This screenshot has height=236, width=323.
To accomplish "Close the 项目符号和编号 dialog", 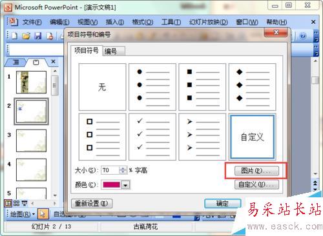I will [x=276, y=32].
